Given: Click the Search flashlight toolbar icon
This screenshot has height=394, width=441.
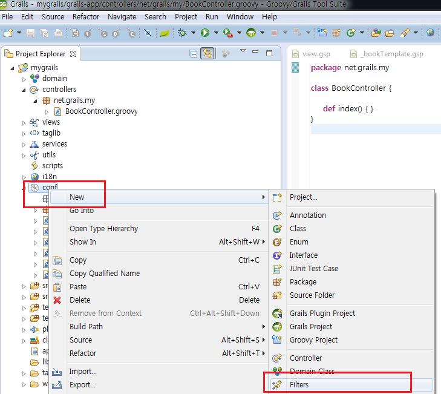Looking at the screenshot, I should click(405, 33).
